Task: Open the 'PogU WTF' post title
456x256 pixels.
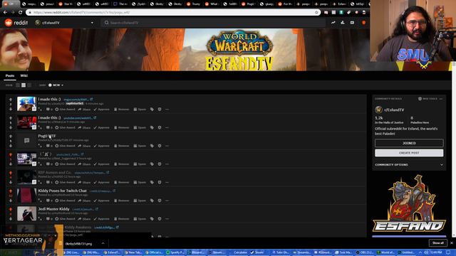Action: click(x=47, y=136)
